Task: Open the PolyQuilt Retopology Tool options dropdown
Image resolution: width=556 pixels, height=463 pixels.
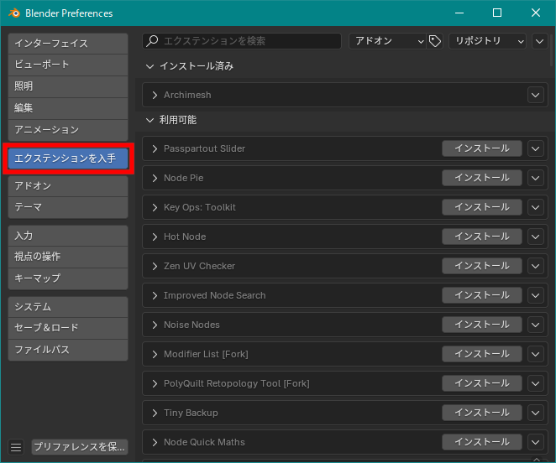Action: coord(536,383)
